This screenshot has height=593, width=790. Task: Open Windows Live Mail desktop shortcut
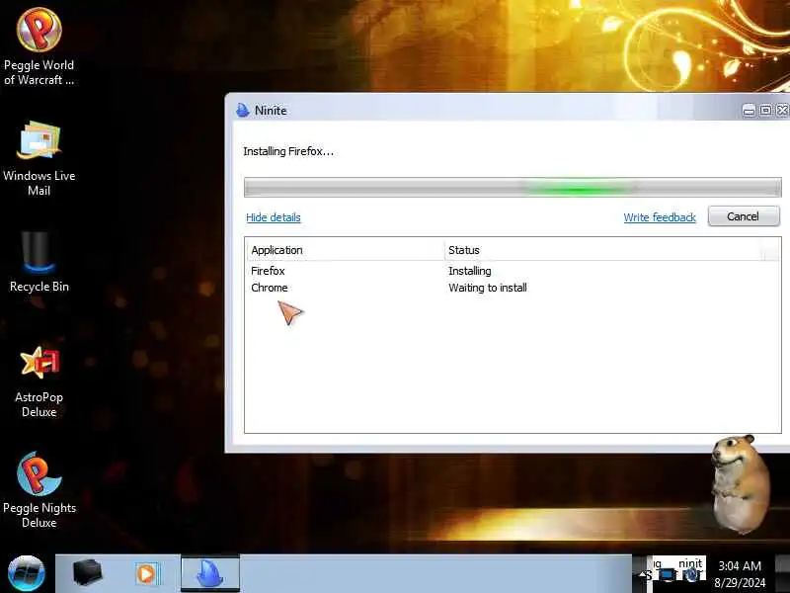point(39,158)
